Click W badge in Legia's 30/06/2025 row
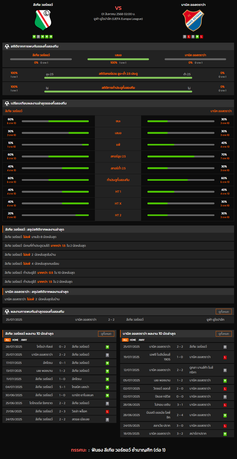The height and width of the screenshot is (459, 237). click(x=107, y=395)
